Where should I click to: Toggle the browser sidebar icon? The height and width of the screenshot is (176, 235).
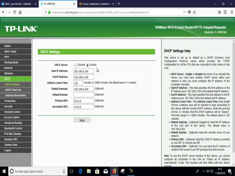click(x=225, y=12)
